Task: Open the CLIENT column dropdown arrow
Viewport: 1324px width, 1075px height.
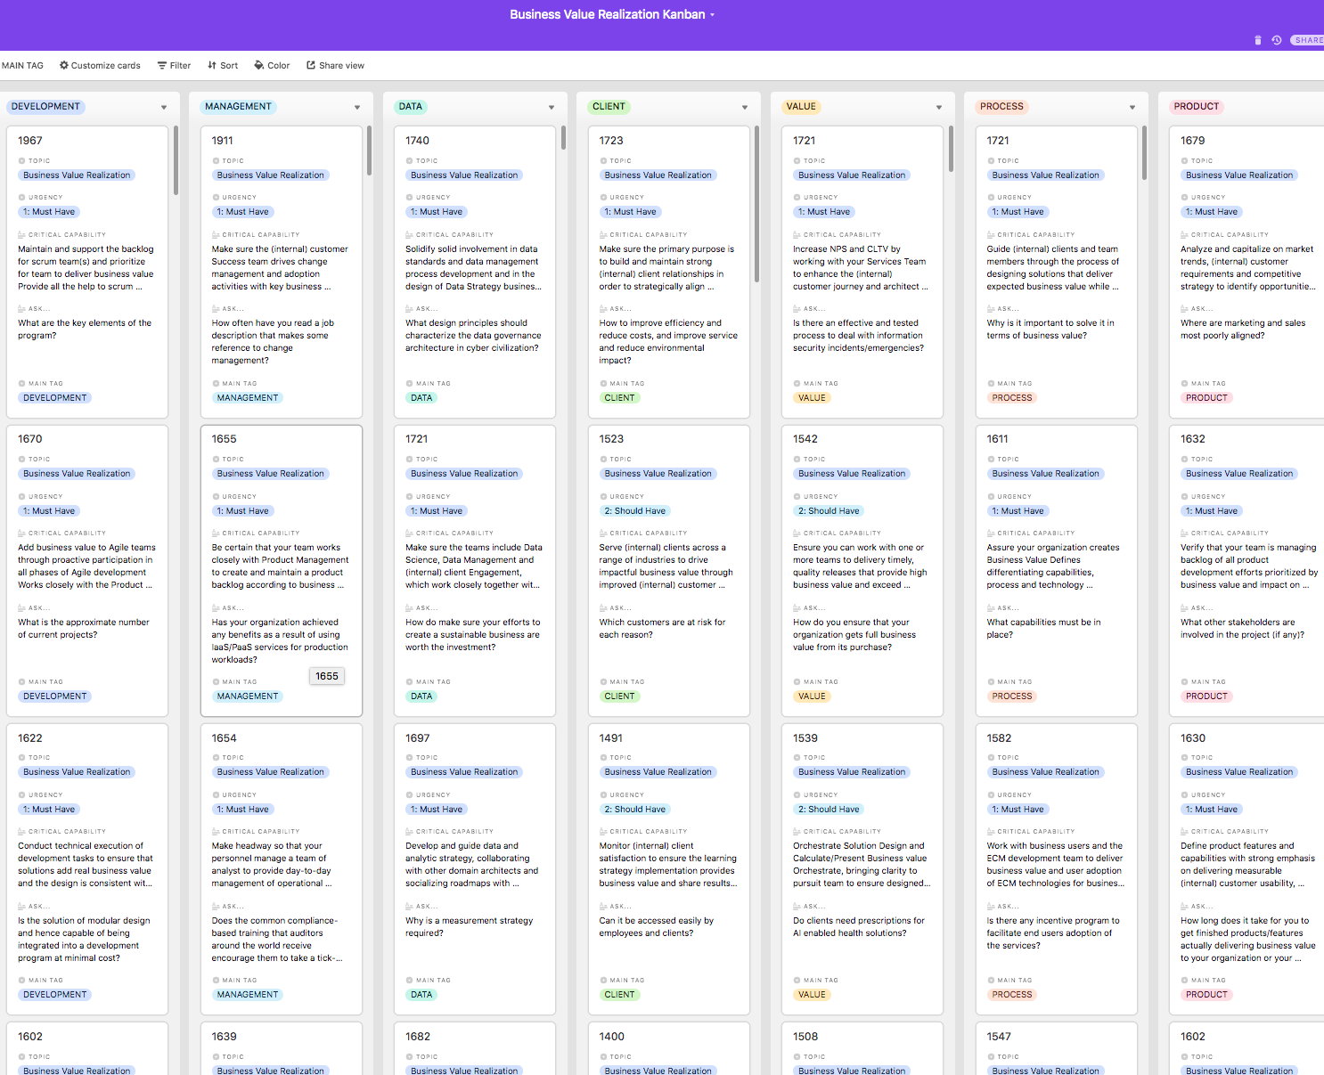Action: [745, 107]
